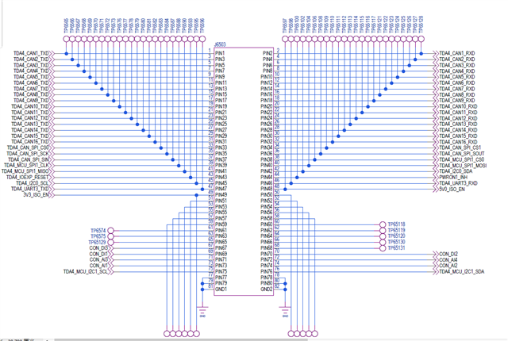Select the TP65118 test point circle
Screen dimensions: 508x341
(383, 224)
